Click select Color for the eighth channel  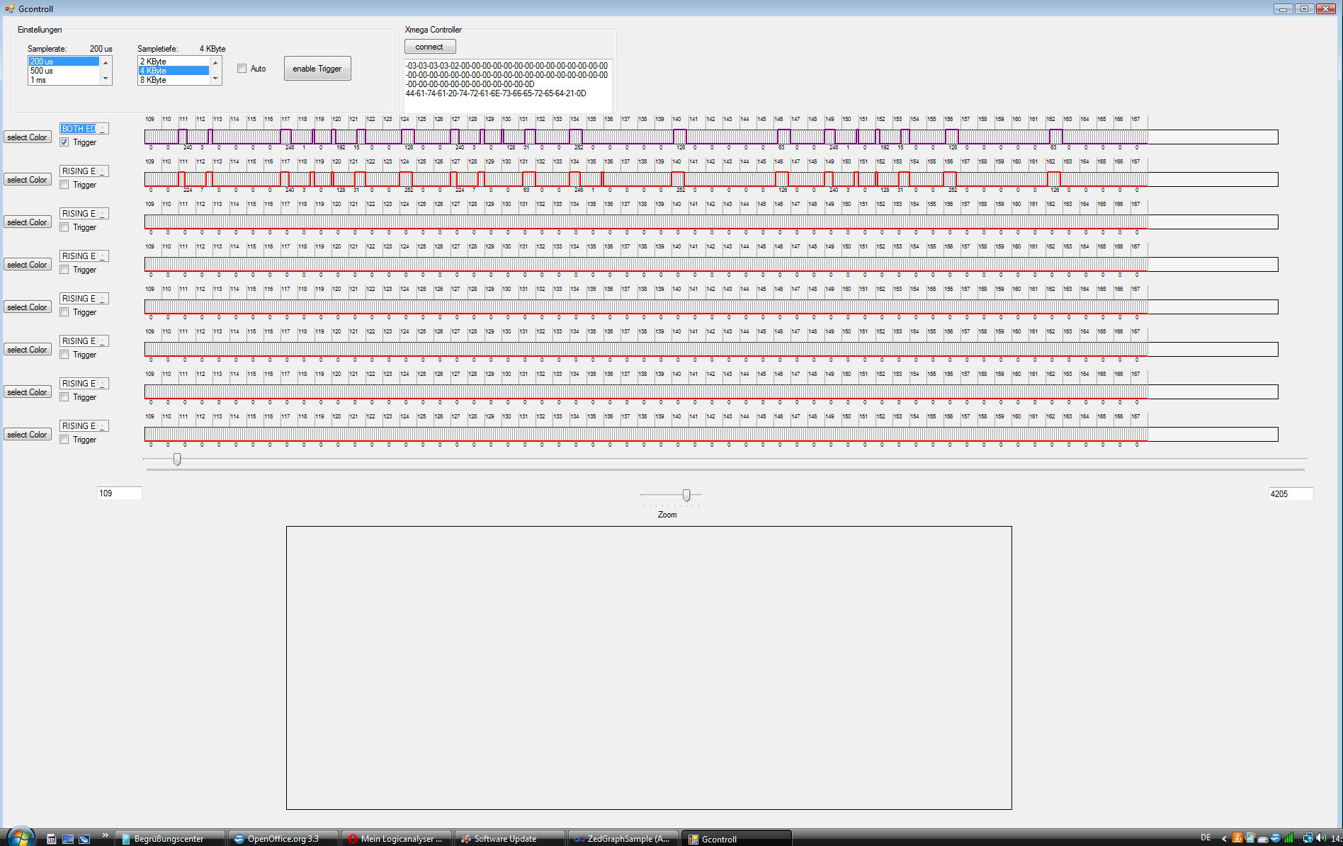(x=28, y=435)
